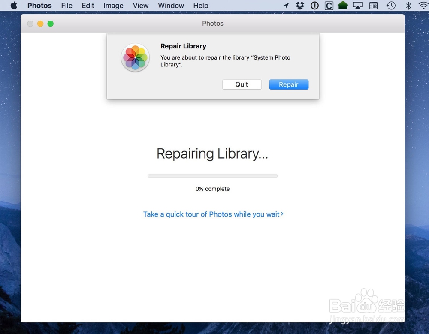
Task: Open the Apple menu
Action: tap(14, 6)
